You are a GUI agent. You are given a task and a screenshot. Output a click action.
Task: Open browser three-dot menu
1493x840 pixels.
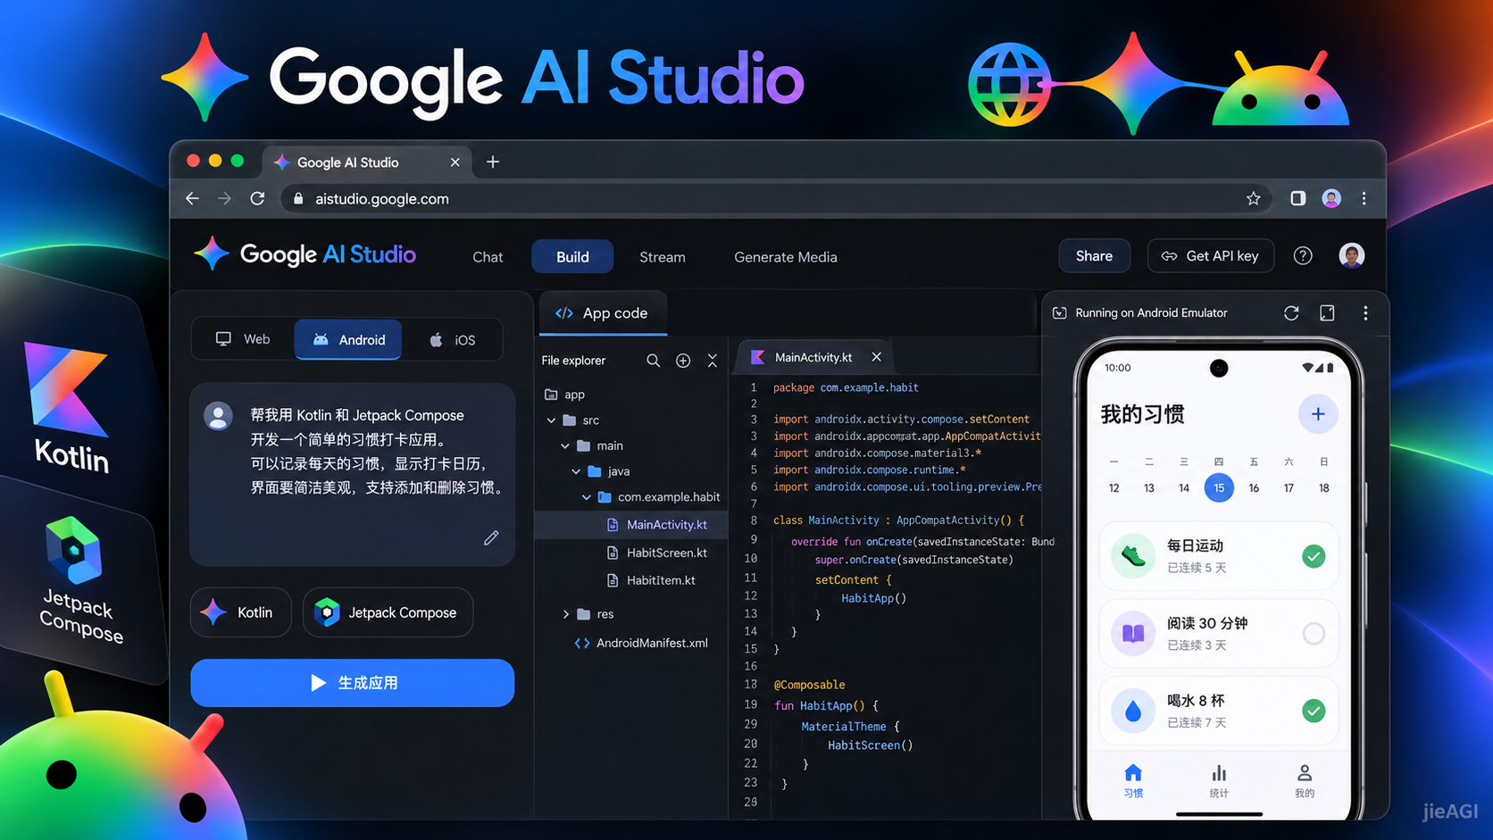point(1364,198)
